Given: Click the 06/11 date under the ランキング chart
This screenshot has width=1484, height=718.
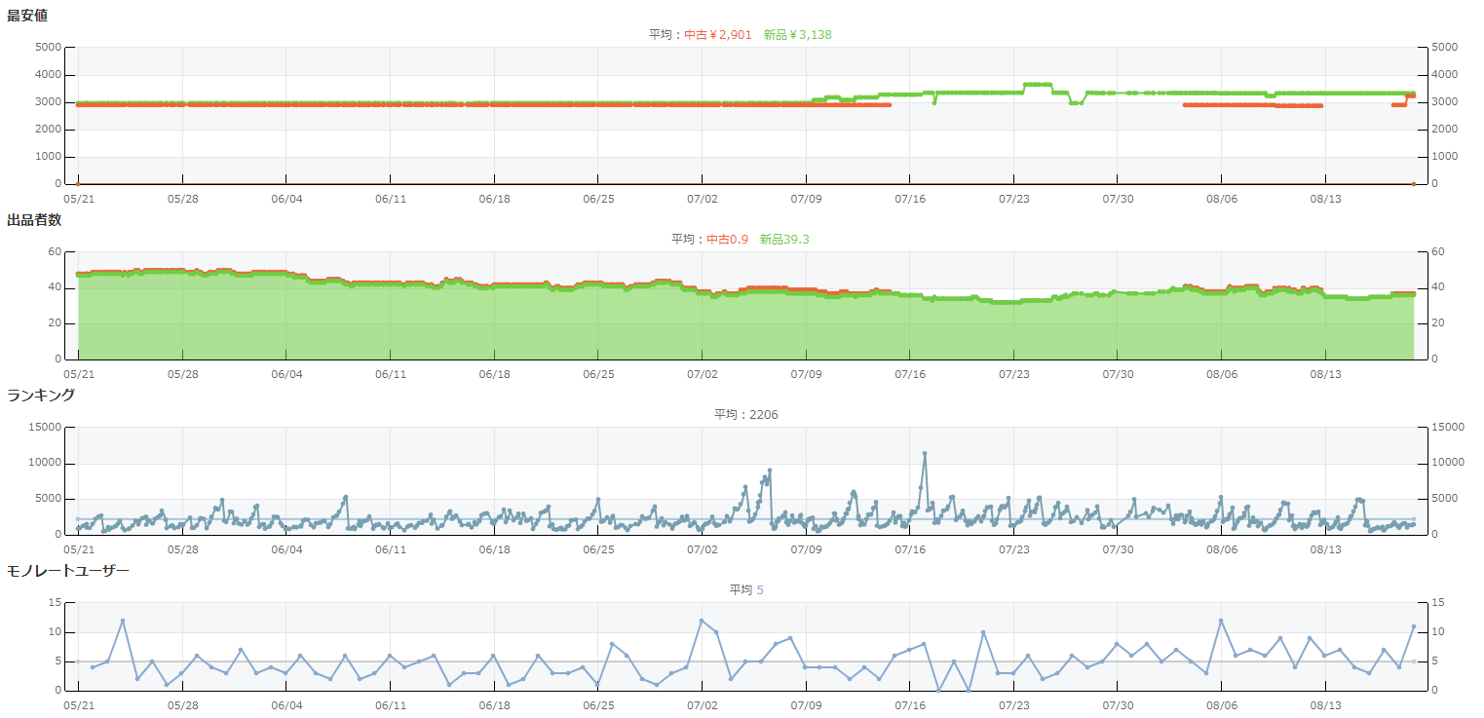Looking at the screenshot, I should point(390,549).
